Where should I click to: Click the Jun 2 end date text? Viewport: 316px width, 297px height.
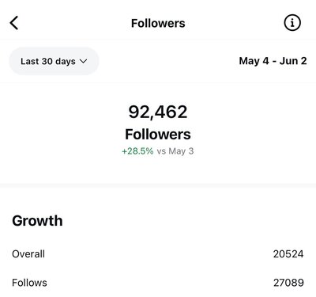(293, 61)
